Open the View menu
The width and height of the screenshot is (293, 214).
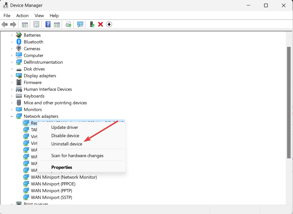[x=39, y=16]
